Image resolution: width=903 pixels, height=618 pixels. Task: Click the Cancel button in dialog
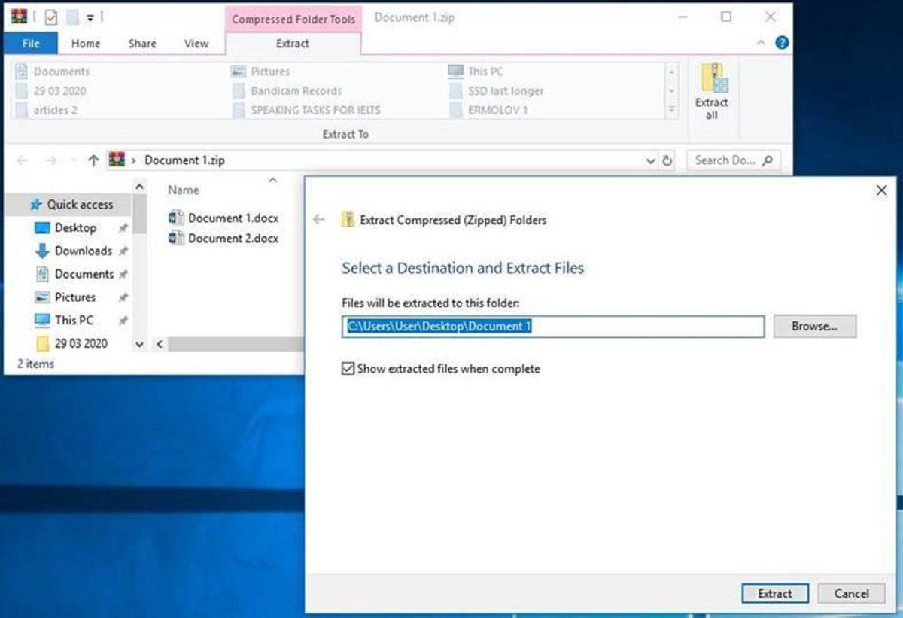(x=852, y=593)
